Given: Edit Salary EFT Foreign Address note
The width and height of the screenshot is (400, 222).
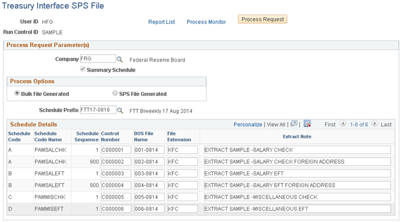Looking at the screenshot, I should [297, 185].
